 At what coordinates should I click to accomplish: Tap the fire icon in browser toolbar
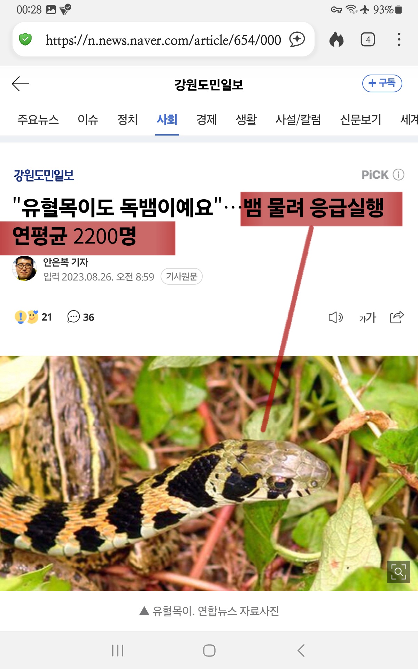coord(336,39)
